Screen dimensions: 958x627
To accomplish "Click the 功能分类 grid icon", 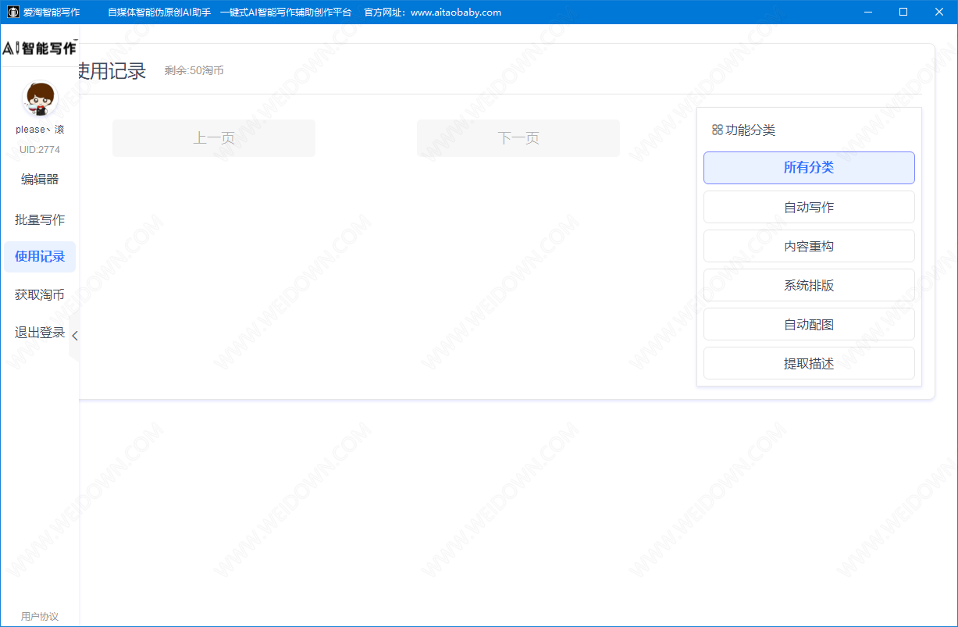I will coord(717,130).
